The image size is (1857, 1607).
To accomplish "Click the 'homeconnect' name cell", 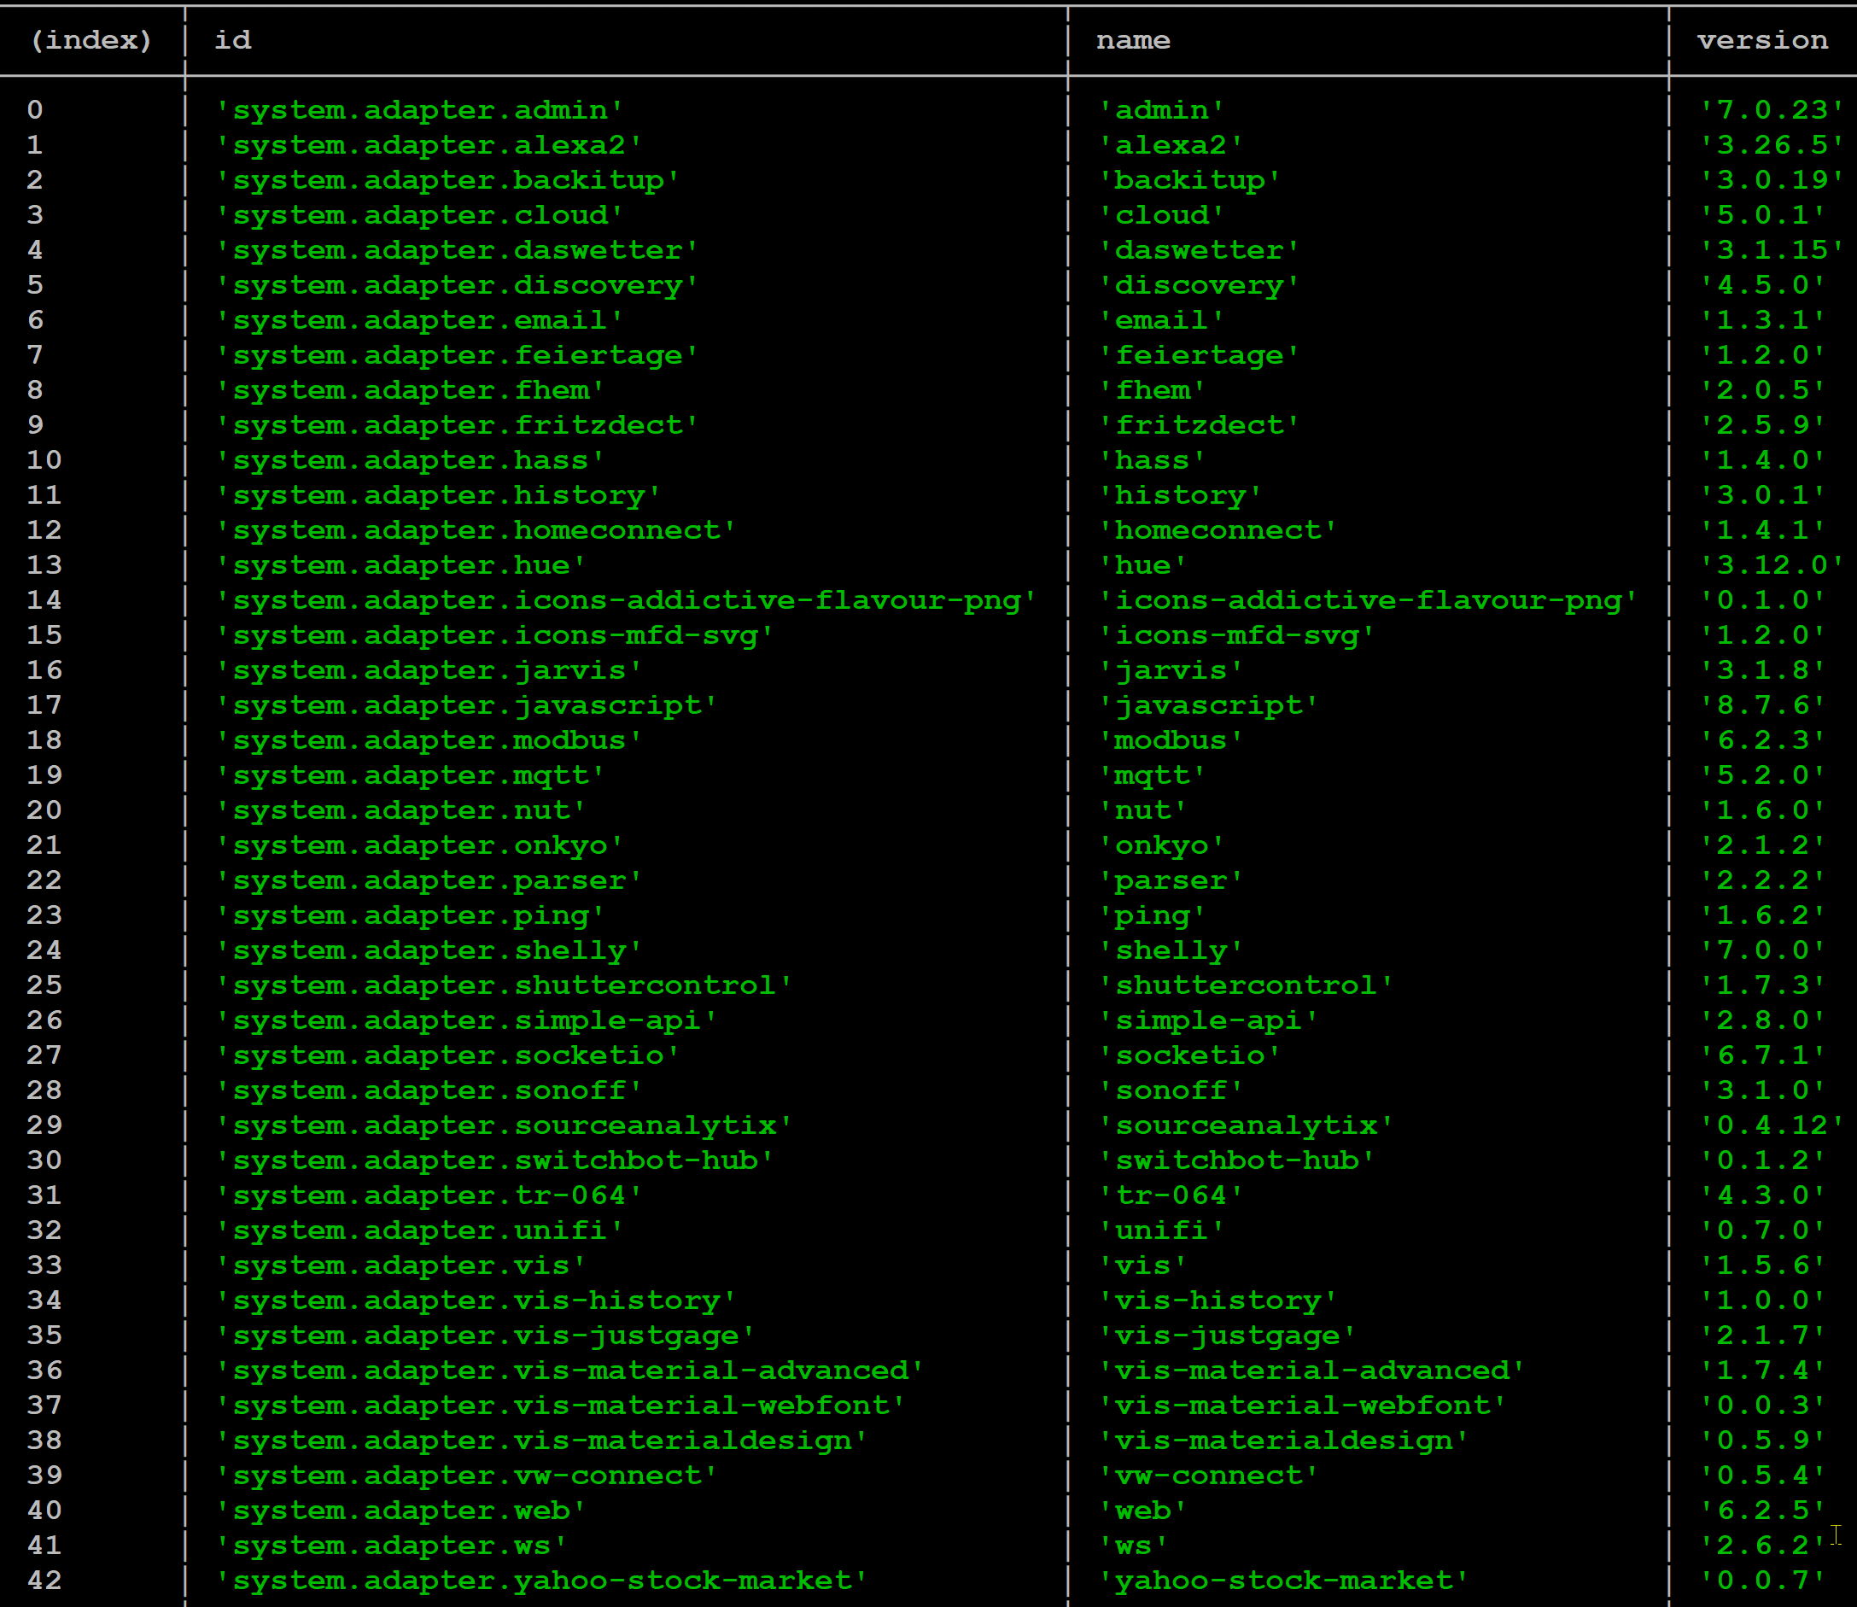I will (x=1218, y=531).
